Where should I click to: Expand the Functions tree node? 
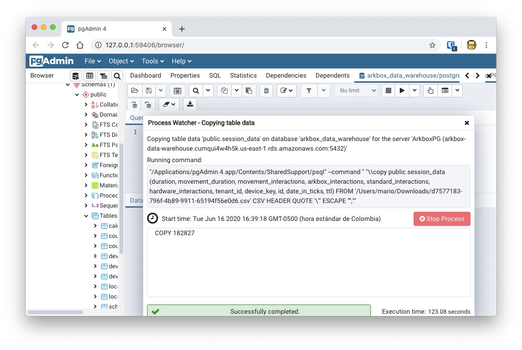(x=86, y=175)
